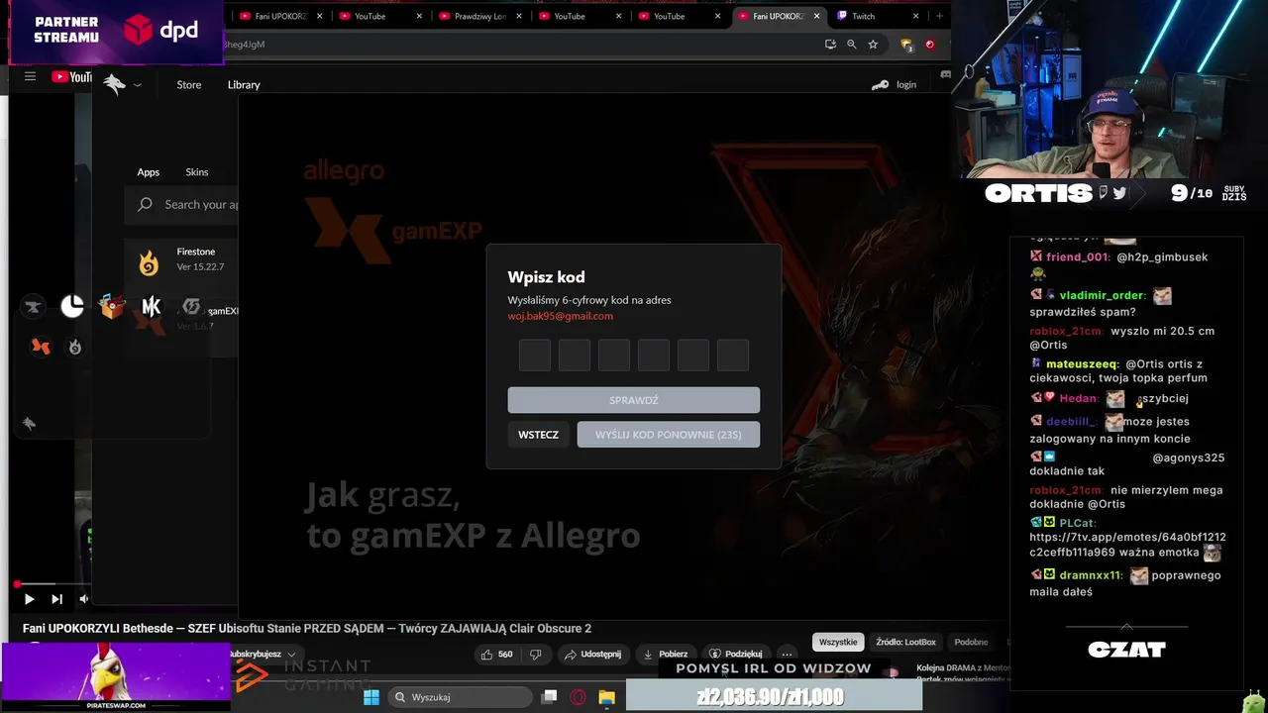Click the login link in Overwolf
The height and width of the screenshot is (713, 1268).
906,85
